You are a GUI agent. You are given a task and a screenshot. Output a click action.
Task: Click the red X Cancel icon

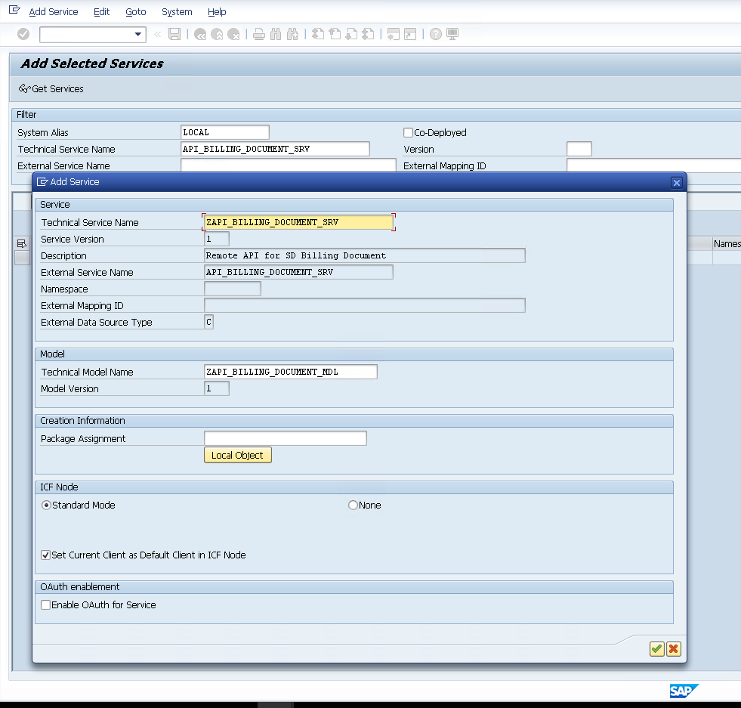pyautogui.click(x=674, y=649)
